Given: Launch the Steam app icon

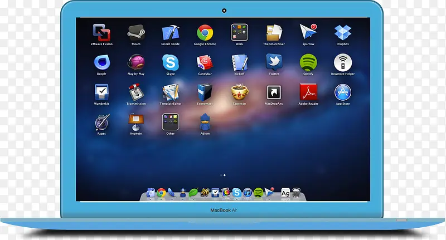Looking at the screenshot, I should [136, 32].
